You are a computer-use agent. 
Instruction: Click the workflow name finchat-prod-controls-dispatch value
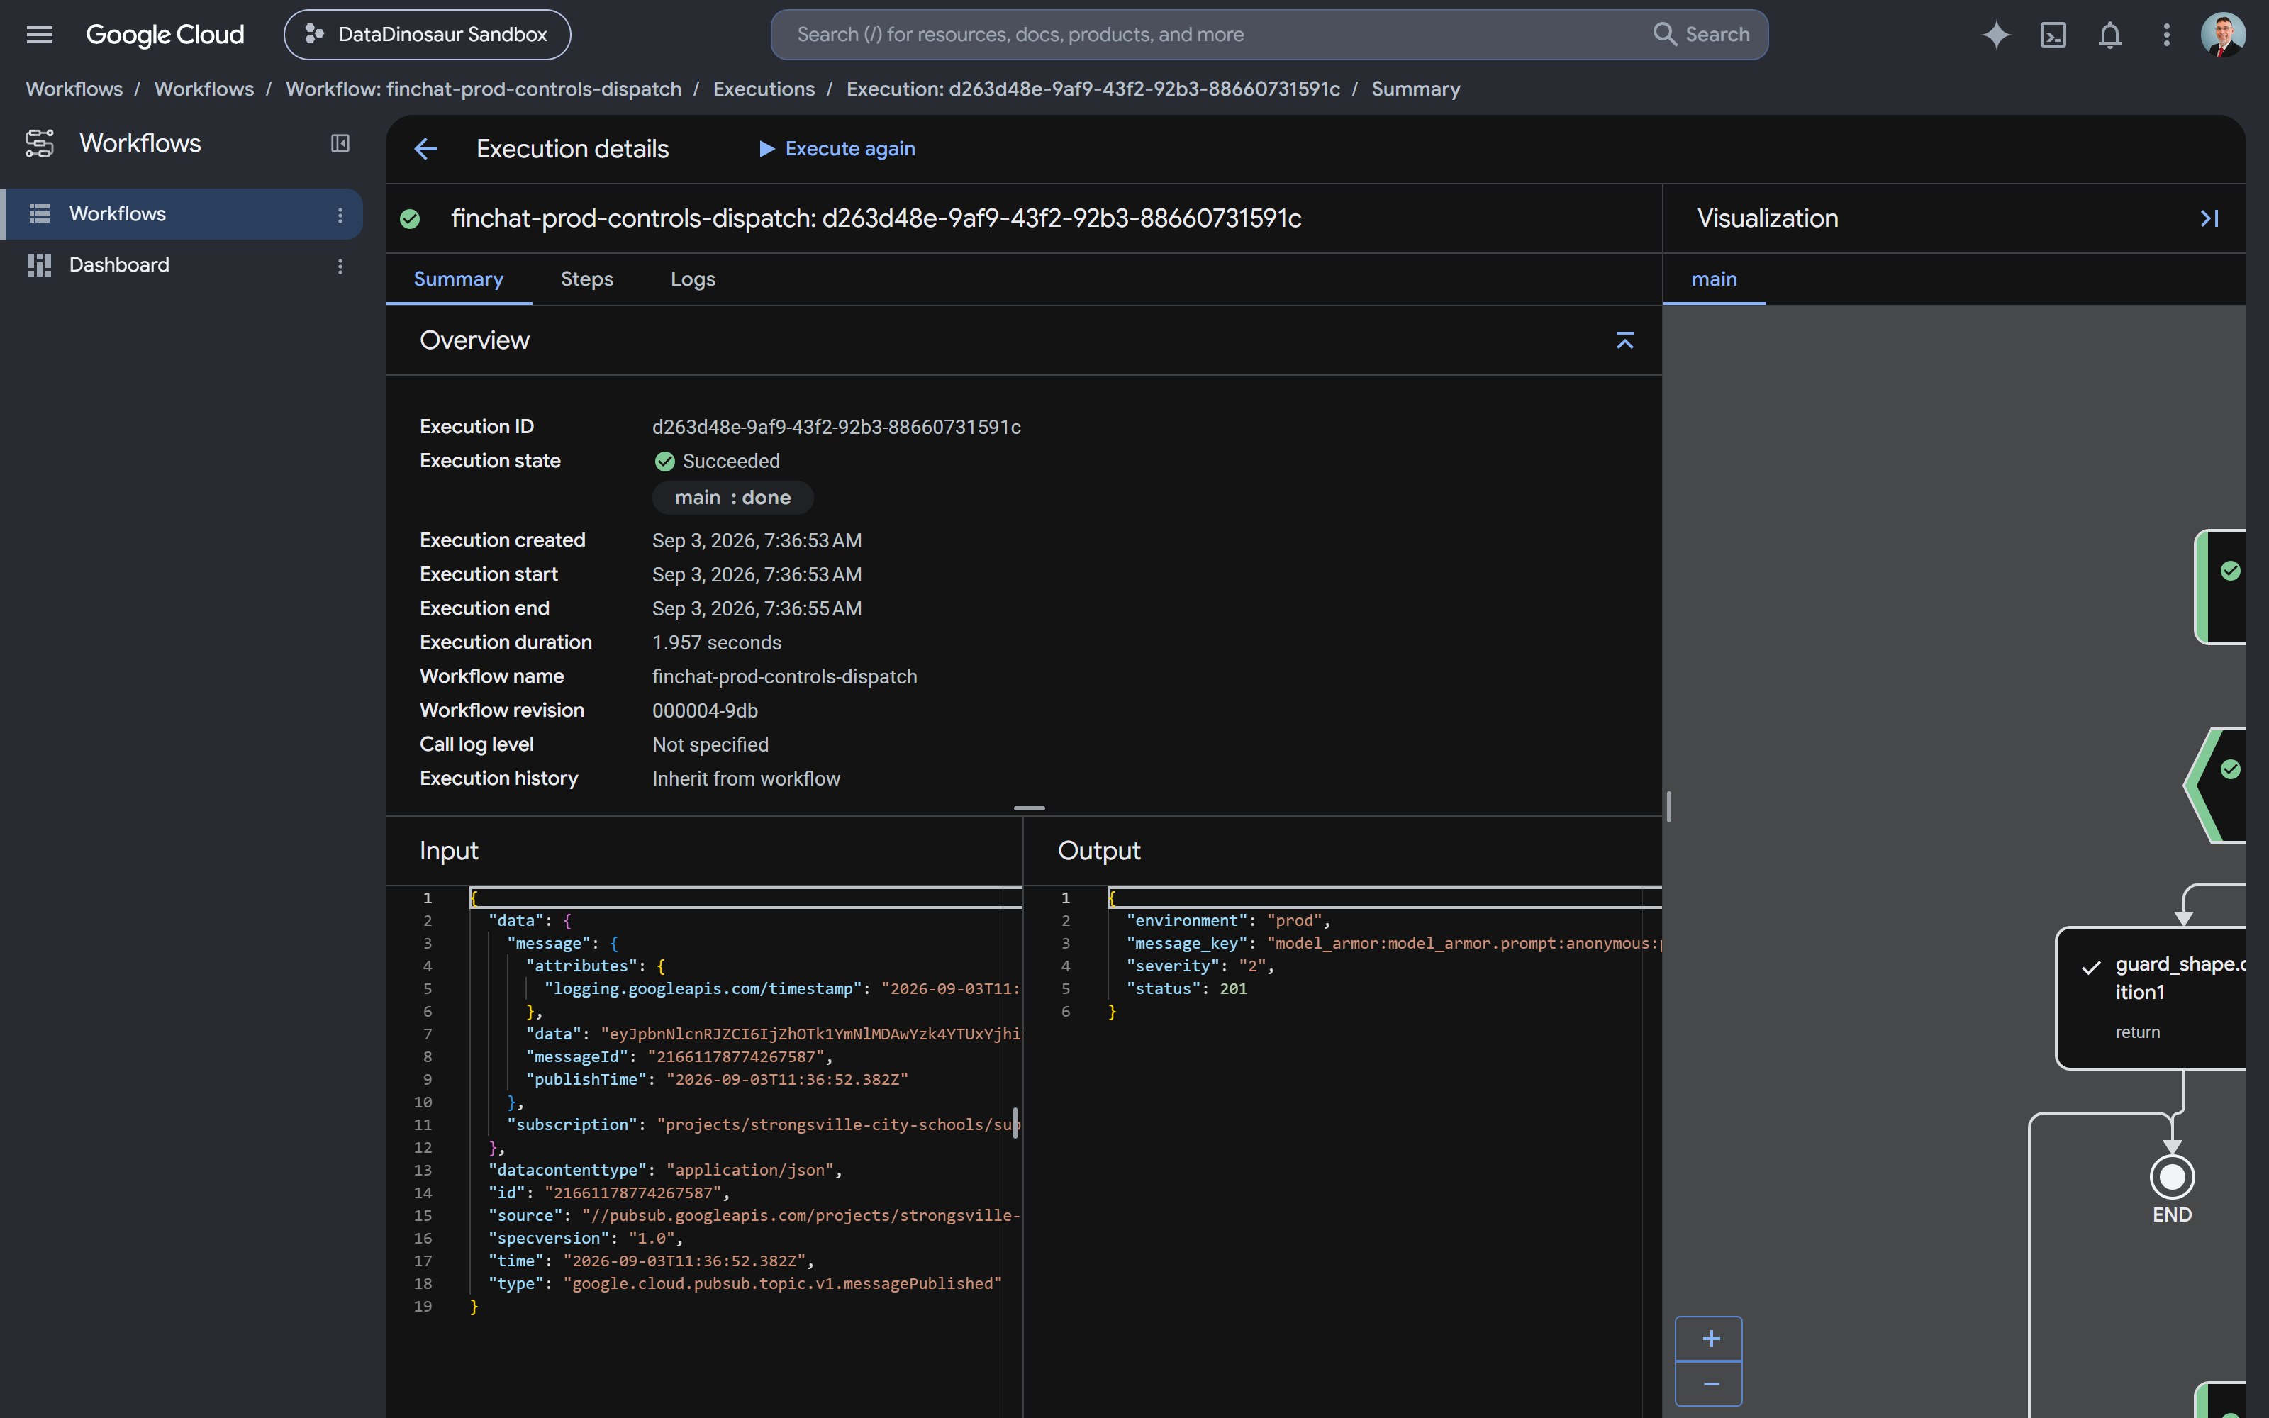(x=785, y=677)
